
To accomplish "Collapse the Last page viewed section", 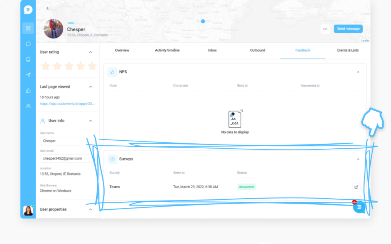I will [x=90, y=87].
